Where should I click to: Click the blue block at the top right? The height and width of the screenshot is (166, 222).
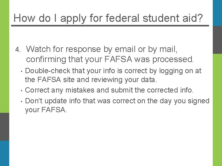[x=217, y=13]
